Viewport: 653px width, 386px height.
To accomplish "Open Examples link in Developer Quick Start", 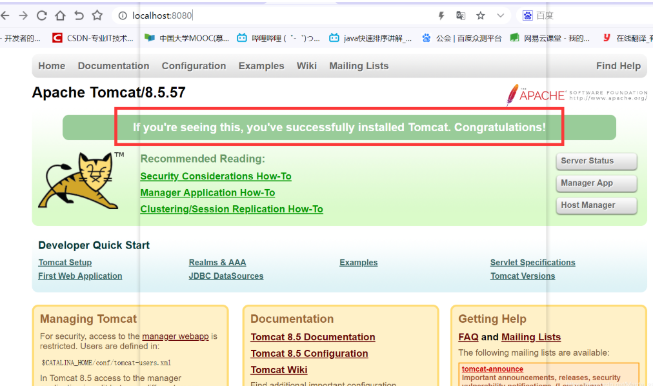I will coord(359,262).
